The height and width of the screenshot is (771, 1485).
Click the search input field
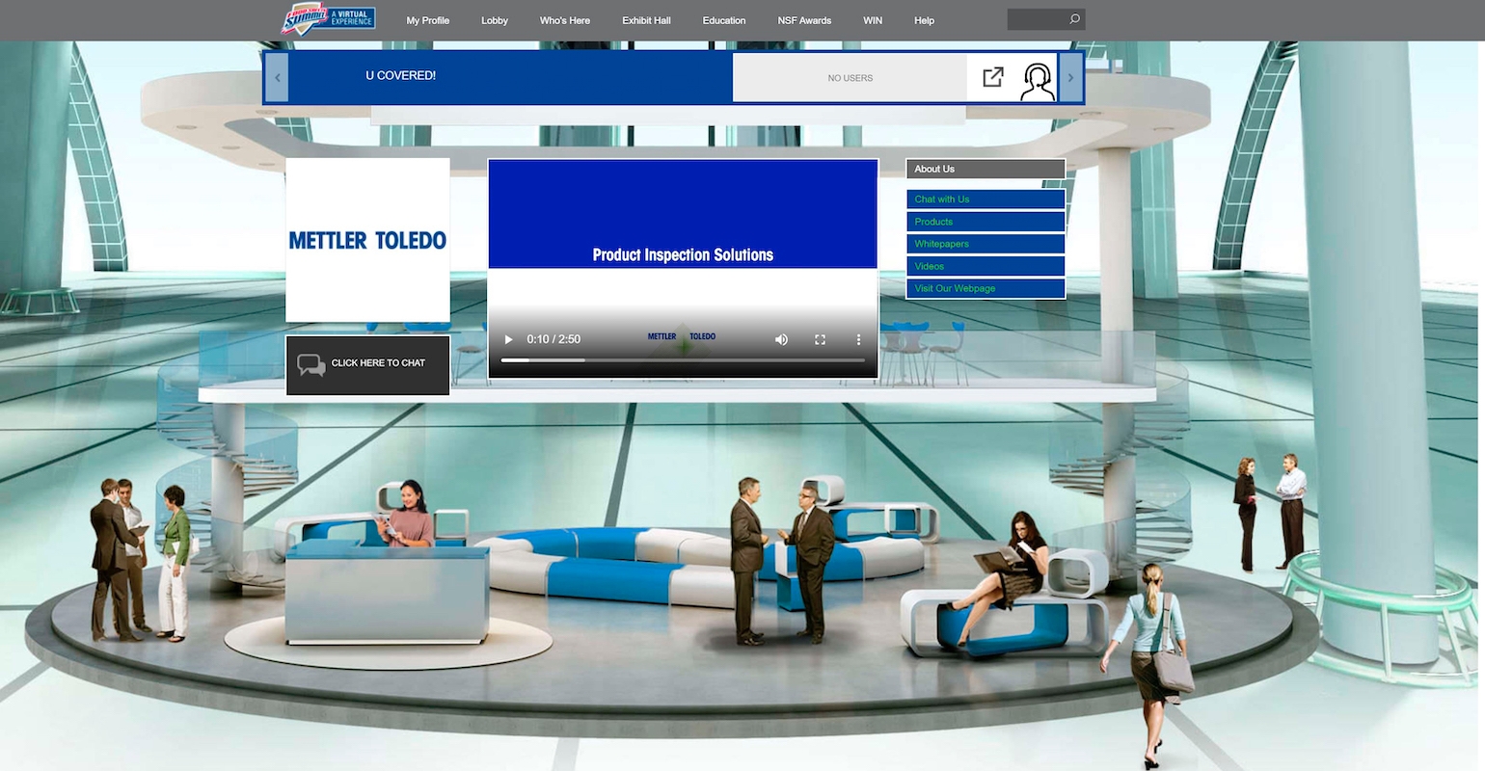1036,19
